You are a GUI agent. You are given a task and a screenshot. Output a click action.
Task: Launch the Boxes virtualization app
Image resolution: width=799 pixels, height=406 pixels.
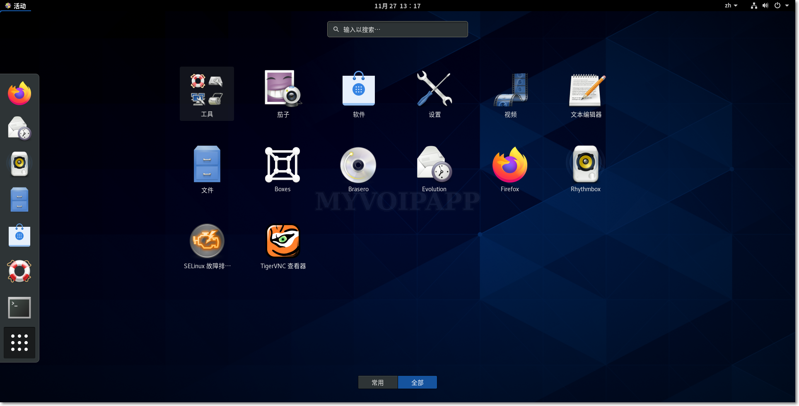[x=282, y=169]
